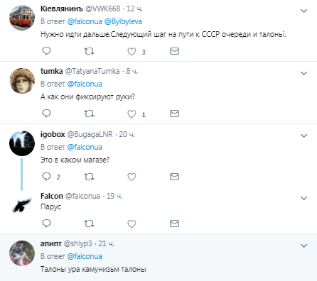Retweet Кіевлянинъ's tweet about queues
The image size is (317, 281).
(x=89, y=51)
